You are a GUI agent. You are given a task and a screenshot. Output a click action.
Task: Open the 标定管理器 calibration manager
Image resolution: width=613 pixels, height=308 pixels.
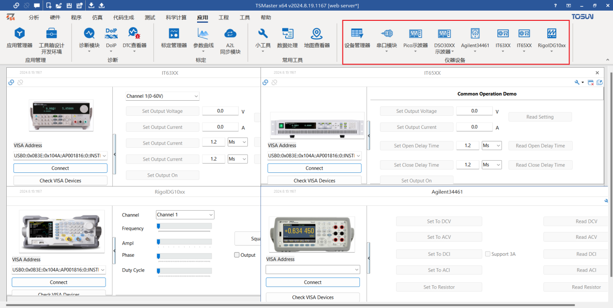174,38
